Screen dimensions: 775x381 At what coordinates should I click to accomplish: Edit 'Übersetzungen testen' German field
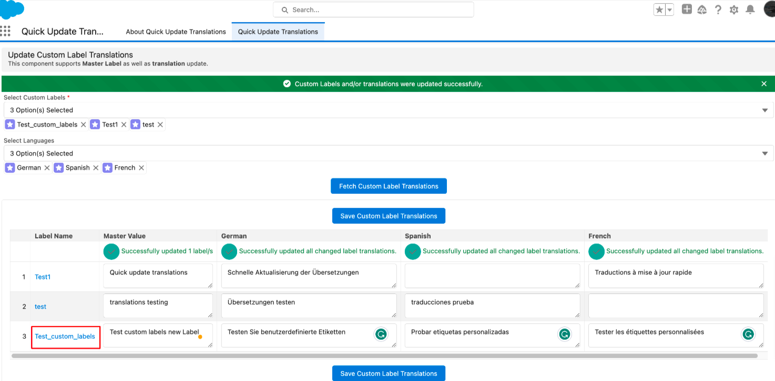click(309, 306)
